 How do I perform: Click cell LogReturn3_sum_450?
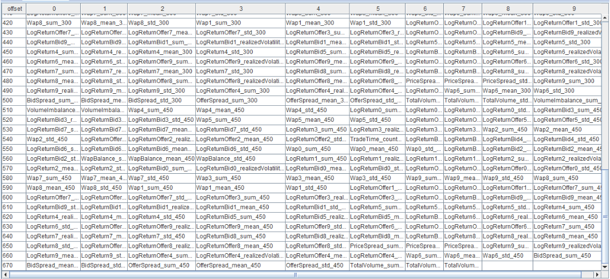tap(317, 129)
